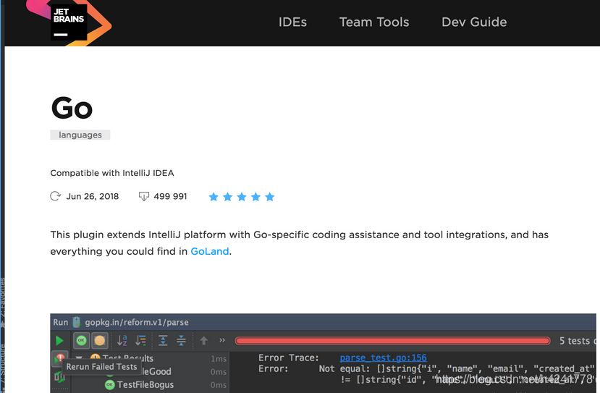Click the Go gopher run configuration icon
This screenshot has height=393, width=600.
[x=77, y=322]
